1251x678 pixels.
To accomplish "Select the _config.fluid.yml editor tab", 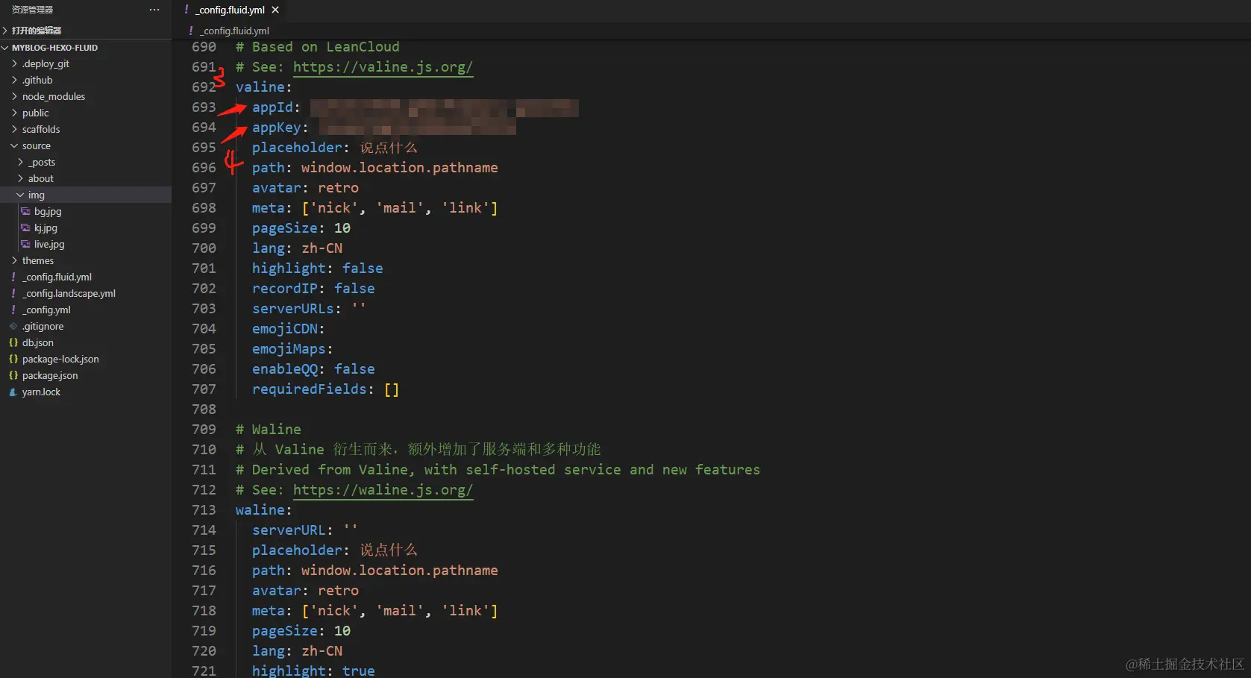I will pos(231,10).
